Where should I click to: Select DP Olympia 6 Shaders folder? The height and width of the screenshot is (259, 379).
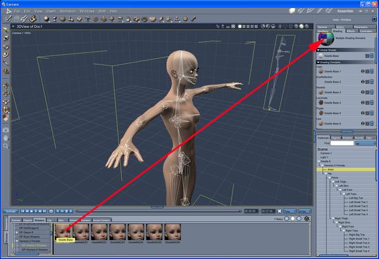point(35,250)
